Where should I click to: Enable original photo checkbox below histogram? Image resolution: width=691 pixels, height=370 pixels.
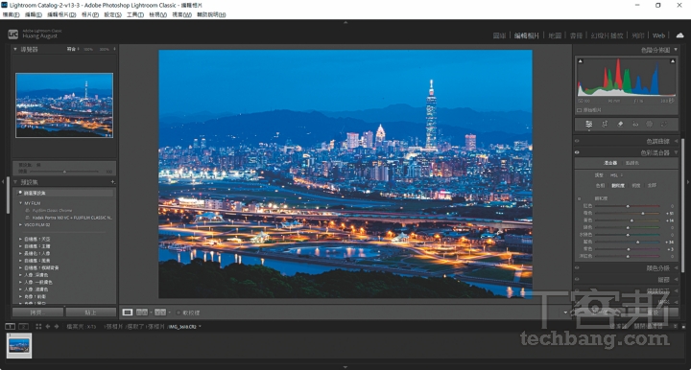pos(579,110)
